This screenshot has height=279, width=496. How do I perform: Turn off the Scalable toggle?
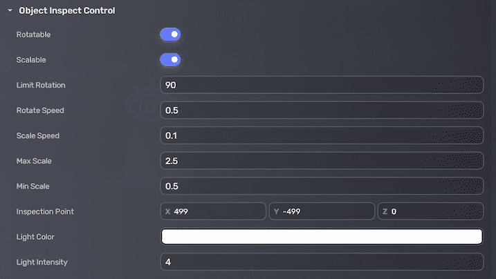[170, 59]
